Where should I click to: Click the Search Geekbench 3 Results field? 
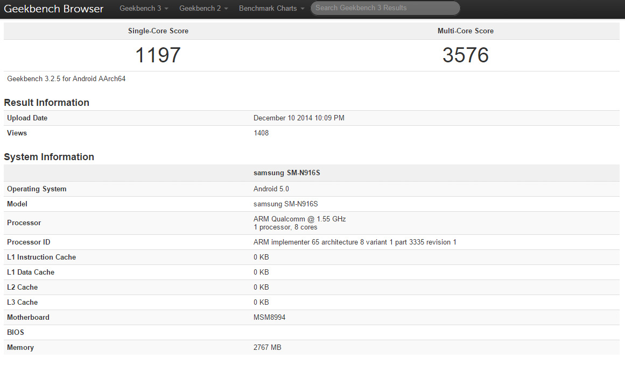(x=385, y=8)
